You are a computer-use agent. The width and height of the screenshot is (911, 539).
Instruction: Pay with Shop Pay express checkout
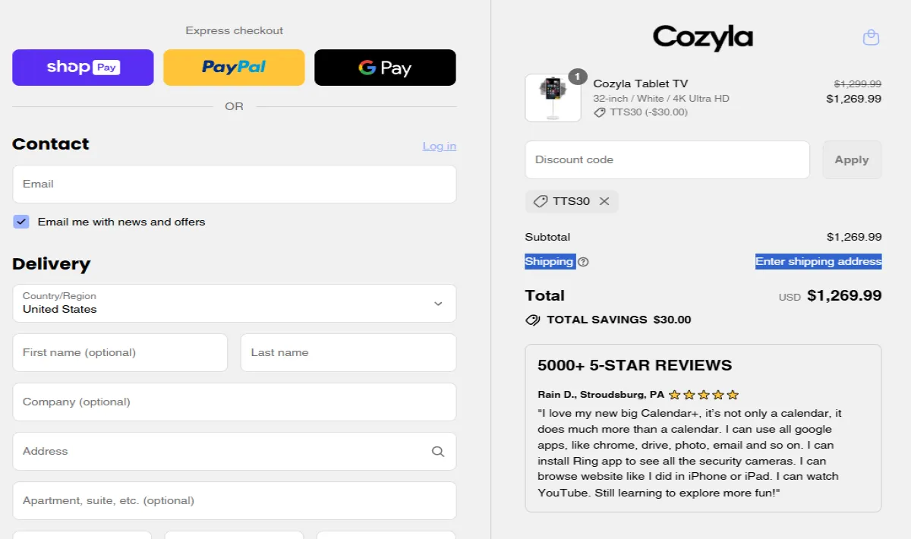coord(83,68)
